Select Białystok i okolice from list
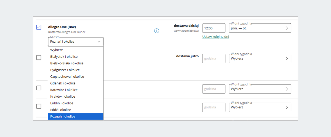The image size is (331, 137). coord(64,57)
